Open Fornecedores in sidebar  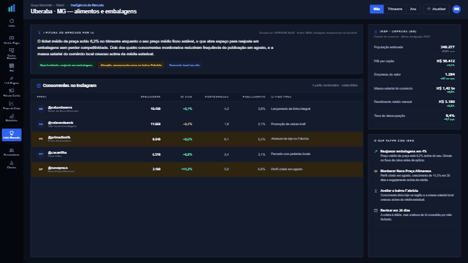(11, 152)
